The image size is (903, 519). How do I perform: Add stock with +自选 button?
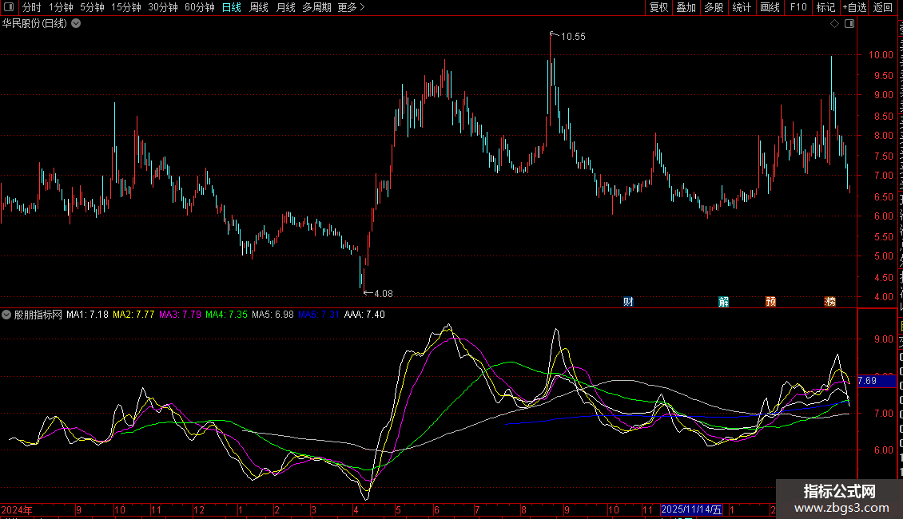854,7
